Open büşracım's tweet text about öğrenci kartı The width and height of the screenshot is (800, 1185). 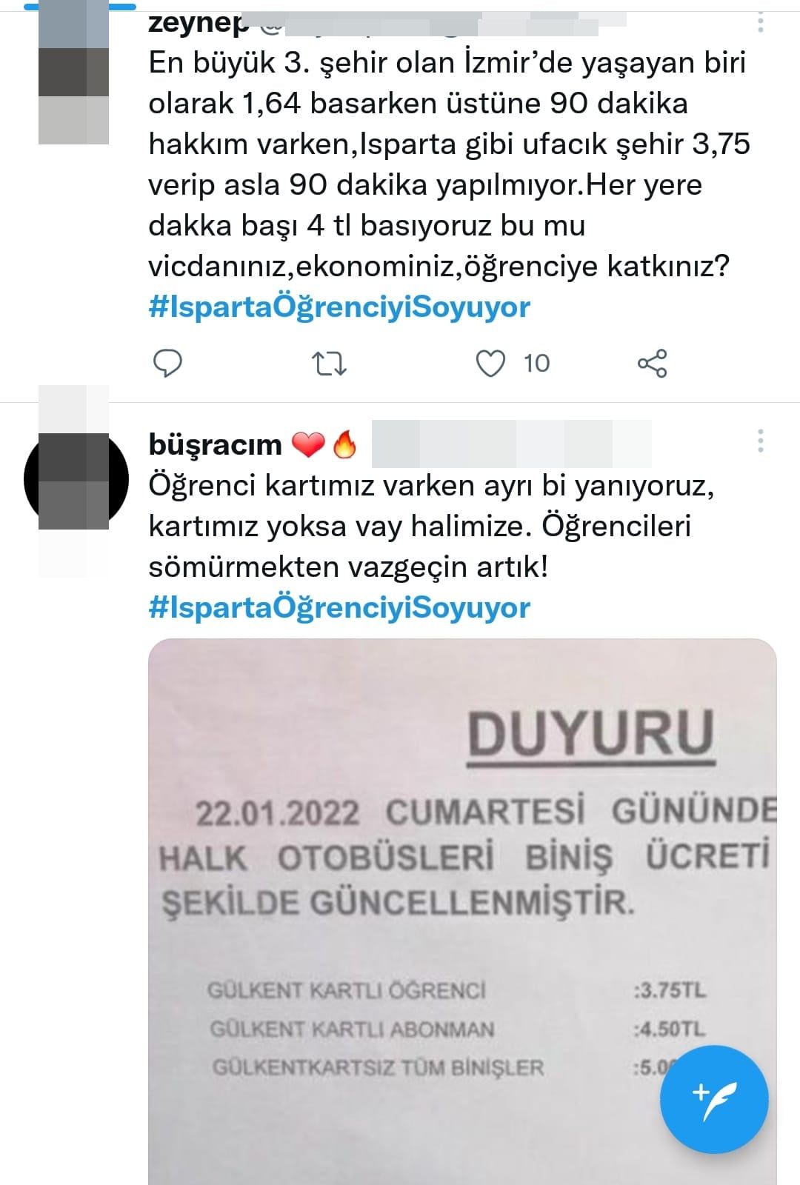[x=431, y=526]
